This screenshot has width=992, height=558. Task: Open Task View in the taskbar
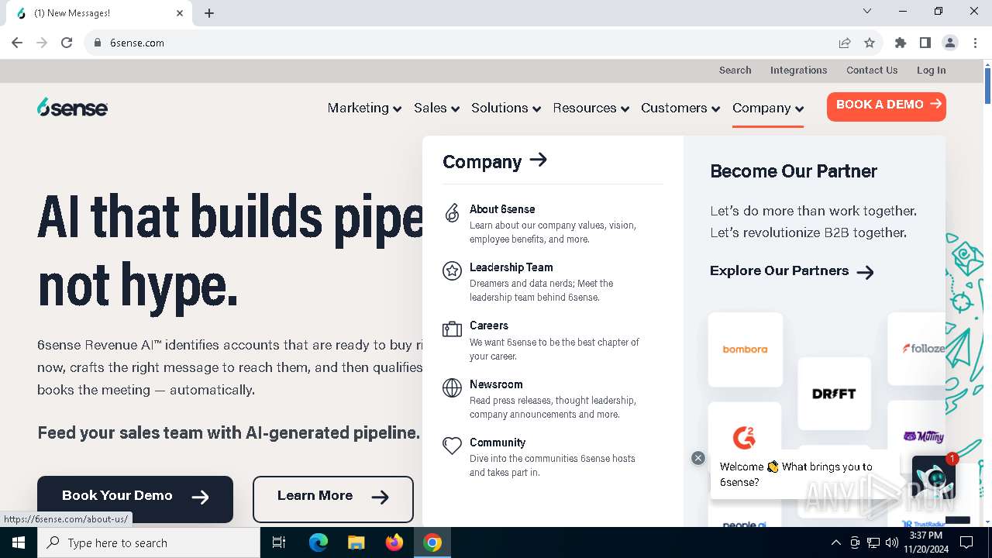pyautogui.click(x=279, y=542)
